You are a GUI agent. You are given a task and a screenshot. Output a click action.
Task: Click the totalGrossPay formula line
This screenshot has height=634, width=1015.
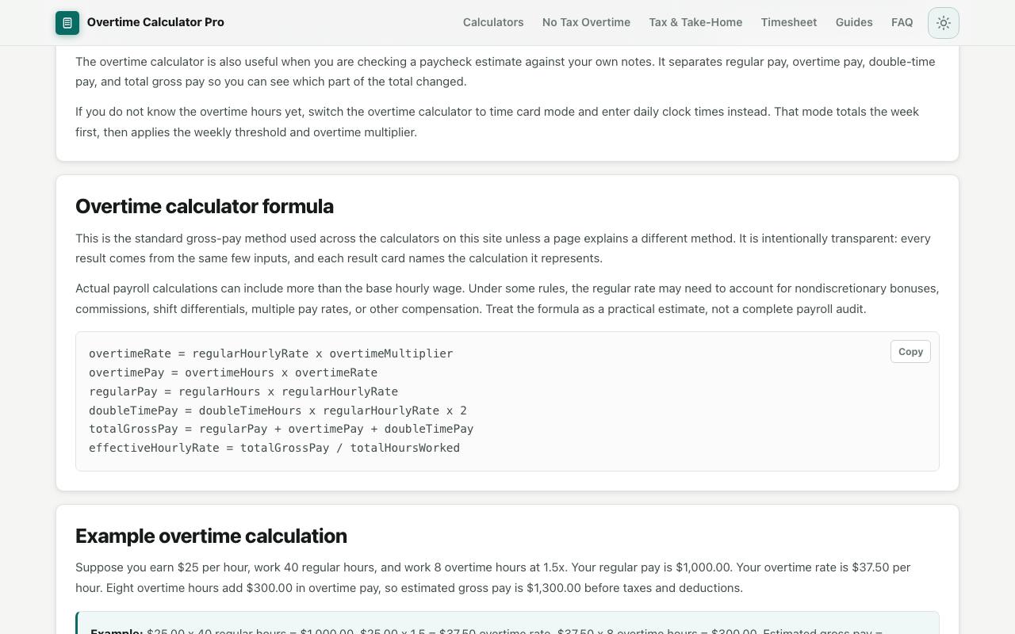click(x=282, y=429)
